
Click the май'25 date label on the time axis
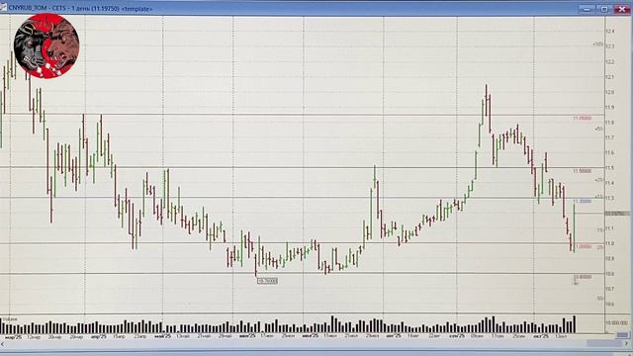coord(162,336)
